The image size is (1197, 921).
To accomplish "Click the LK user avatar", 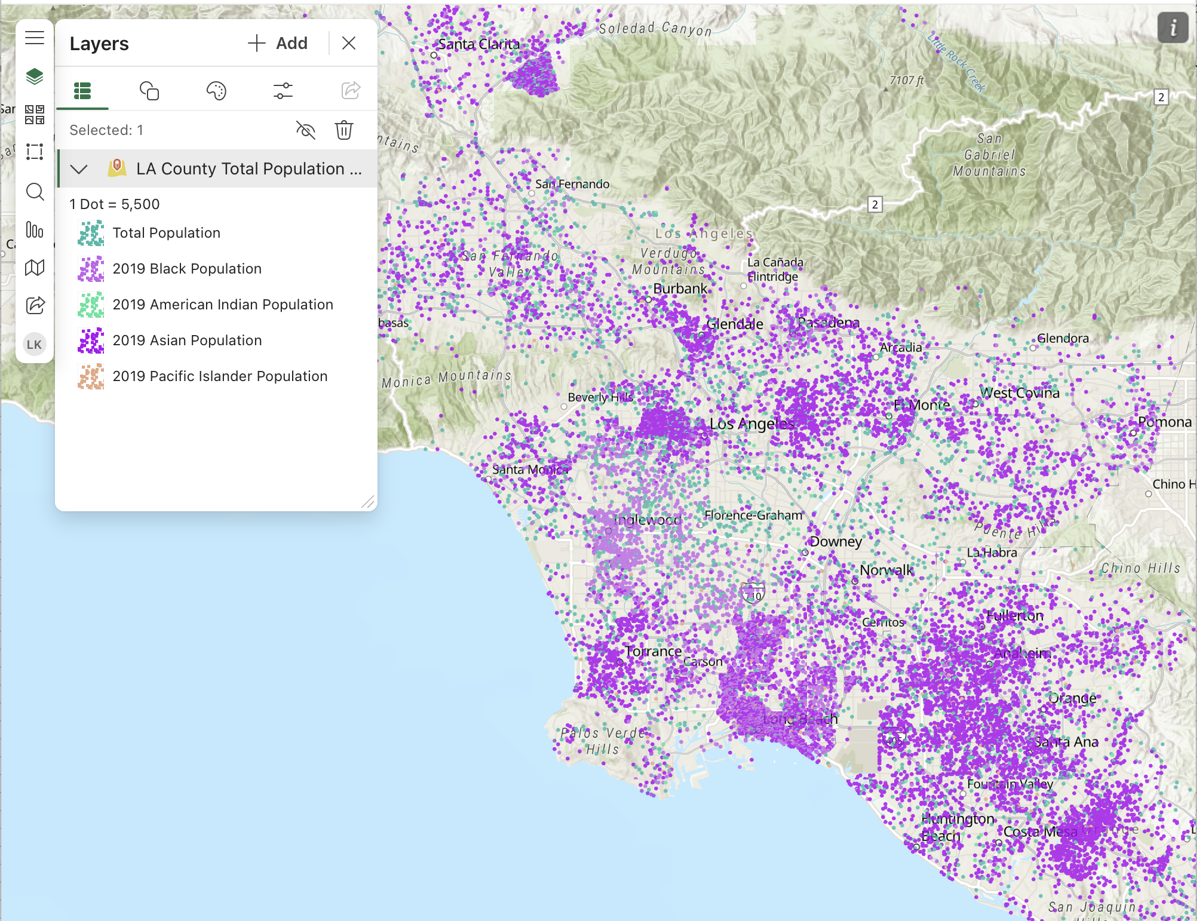I will pos(35,344).
